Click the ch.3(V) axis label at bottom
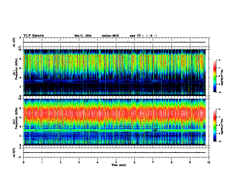 point(14,153)
